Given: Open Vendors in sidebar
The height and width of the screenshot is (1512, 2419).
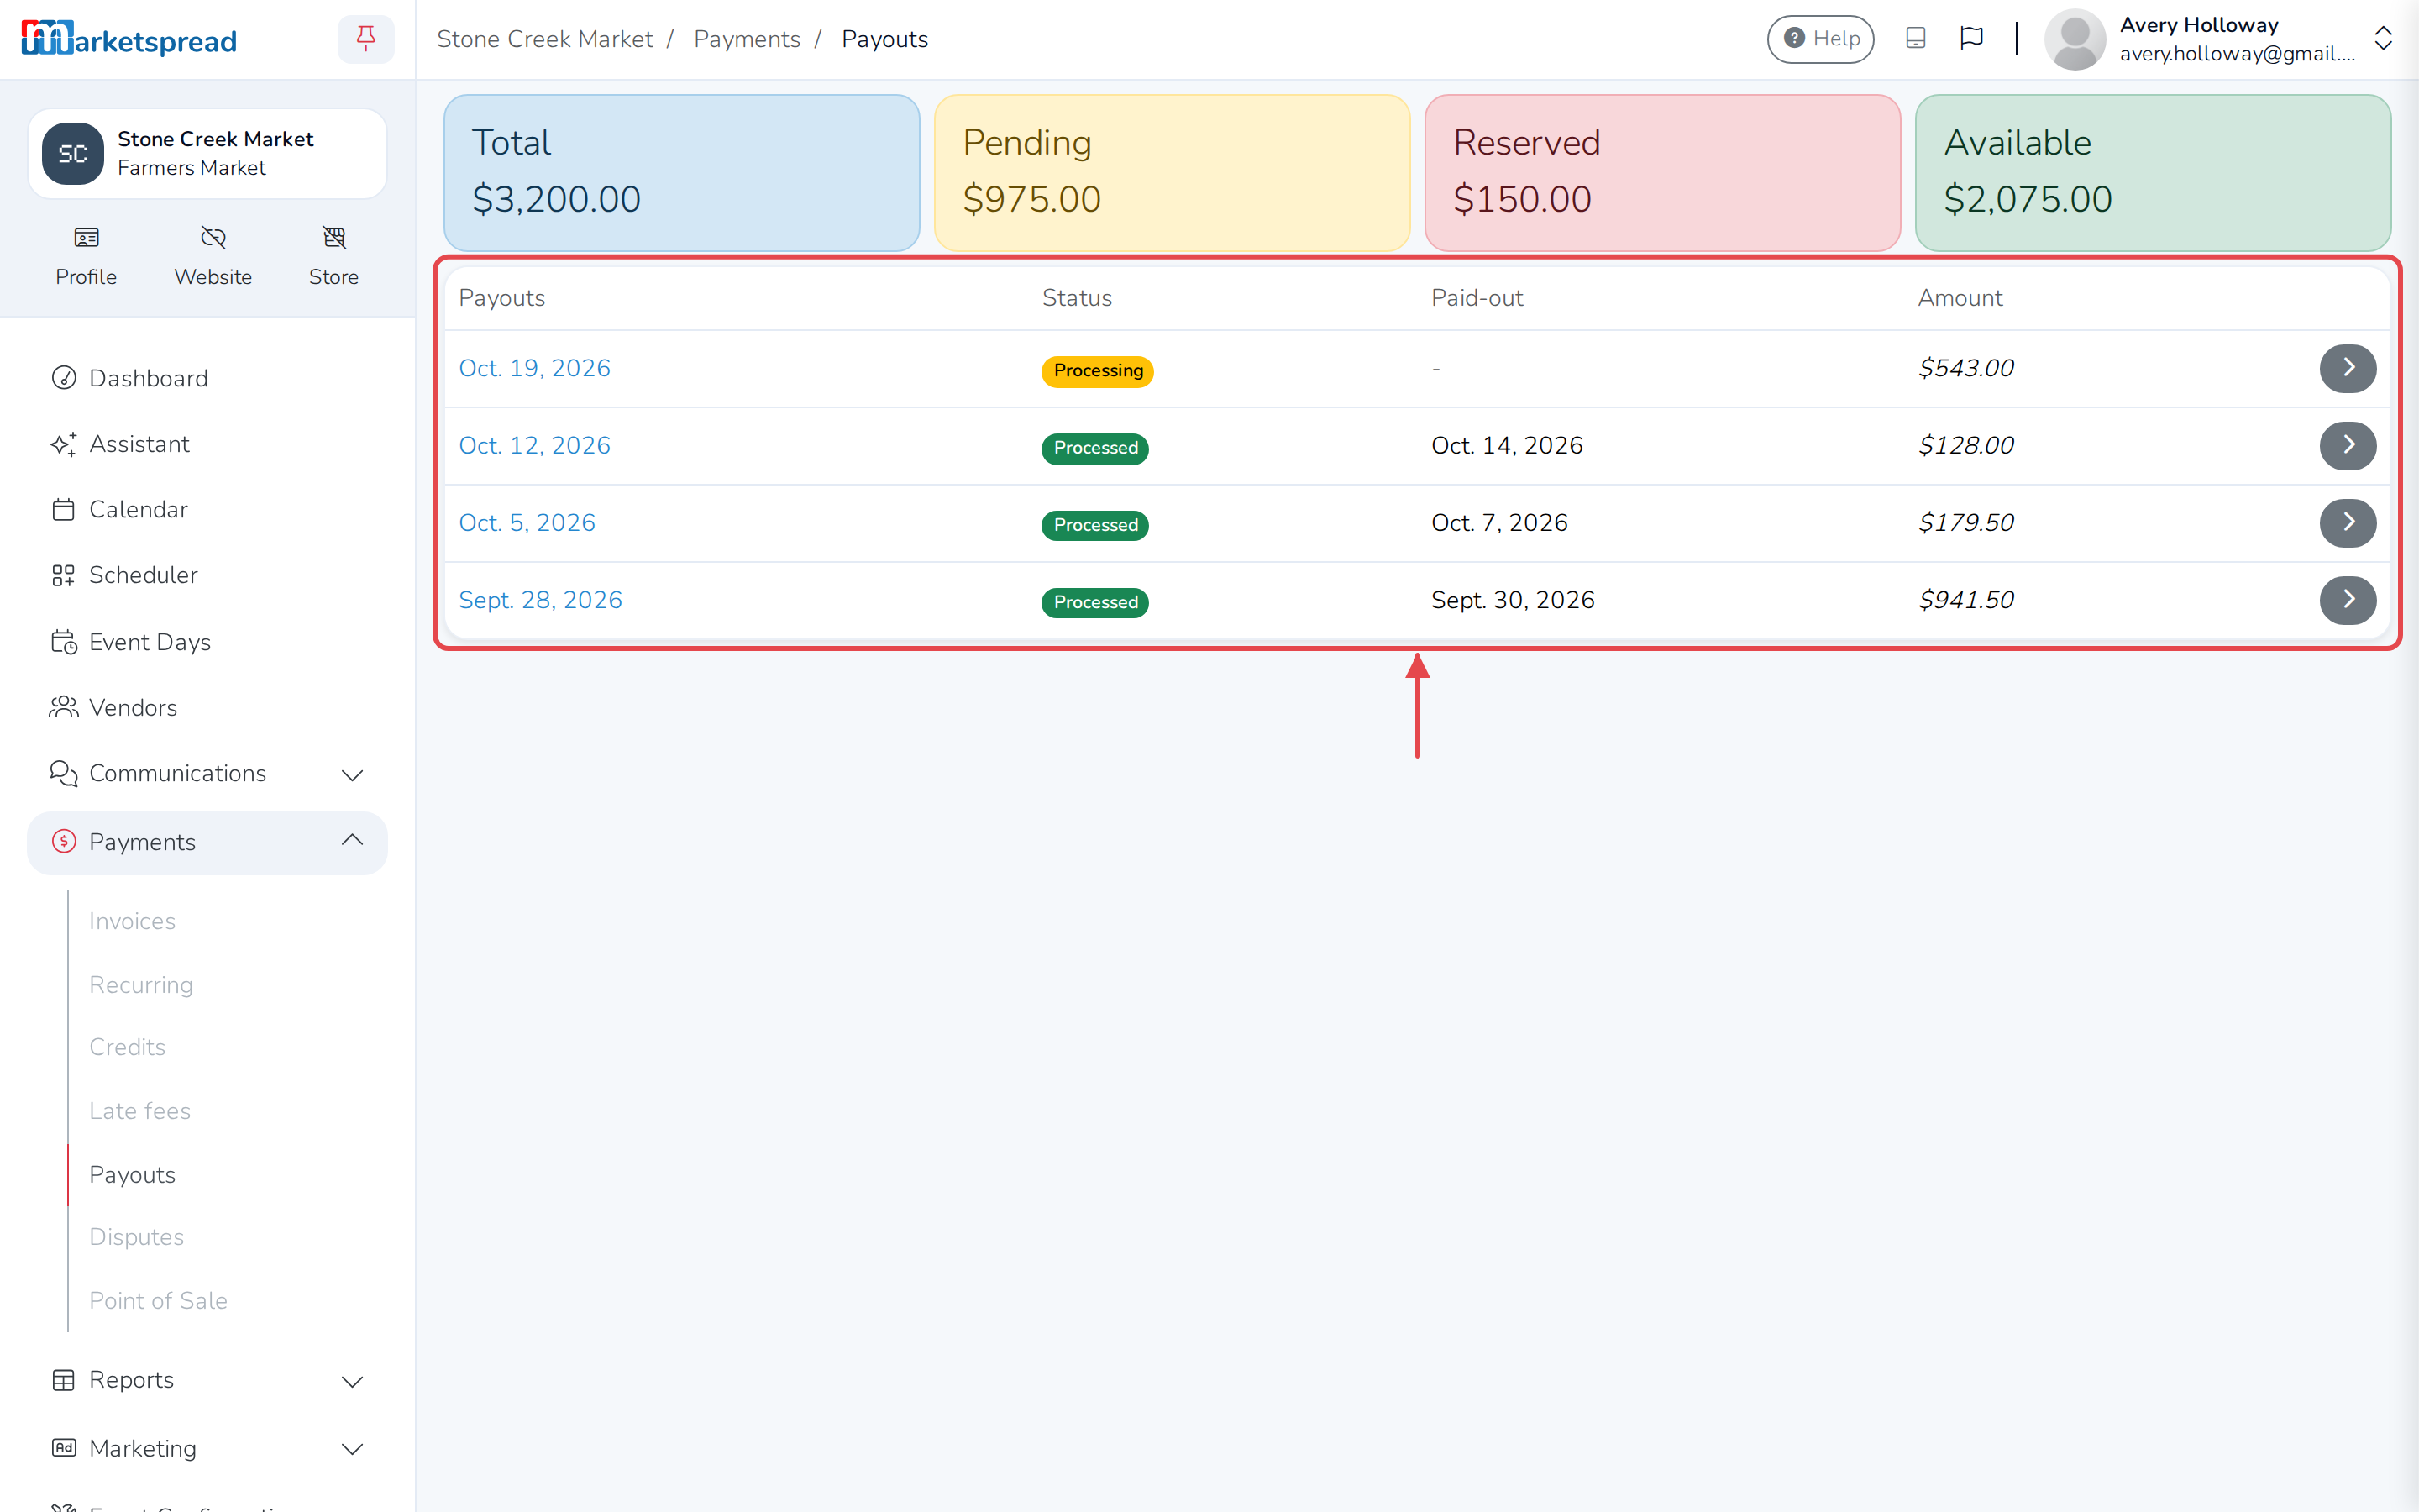Looking at the screenshot, I should click(x=113, y=708).
